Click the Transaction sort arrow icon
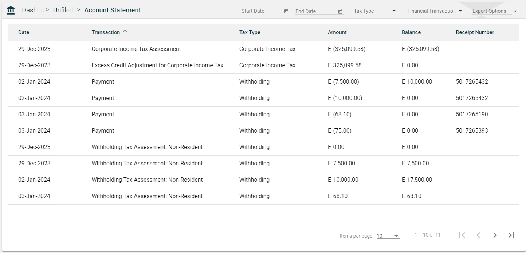Image resolution: width=526 pixels, height=253 pixels. 125,32
